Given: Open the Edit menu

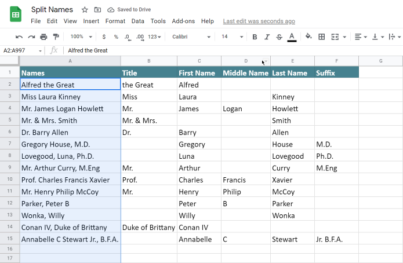Looking at the screenshot, I should 52,21.
